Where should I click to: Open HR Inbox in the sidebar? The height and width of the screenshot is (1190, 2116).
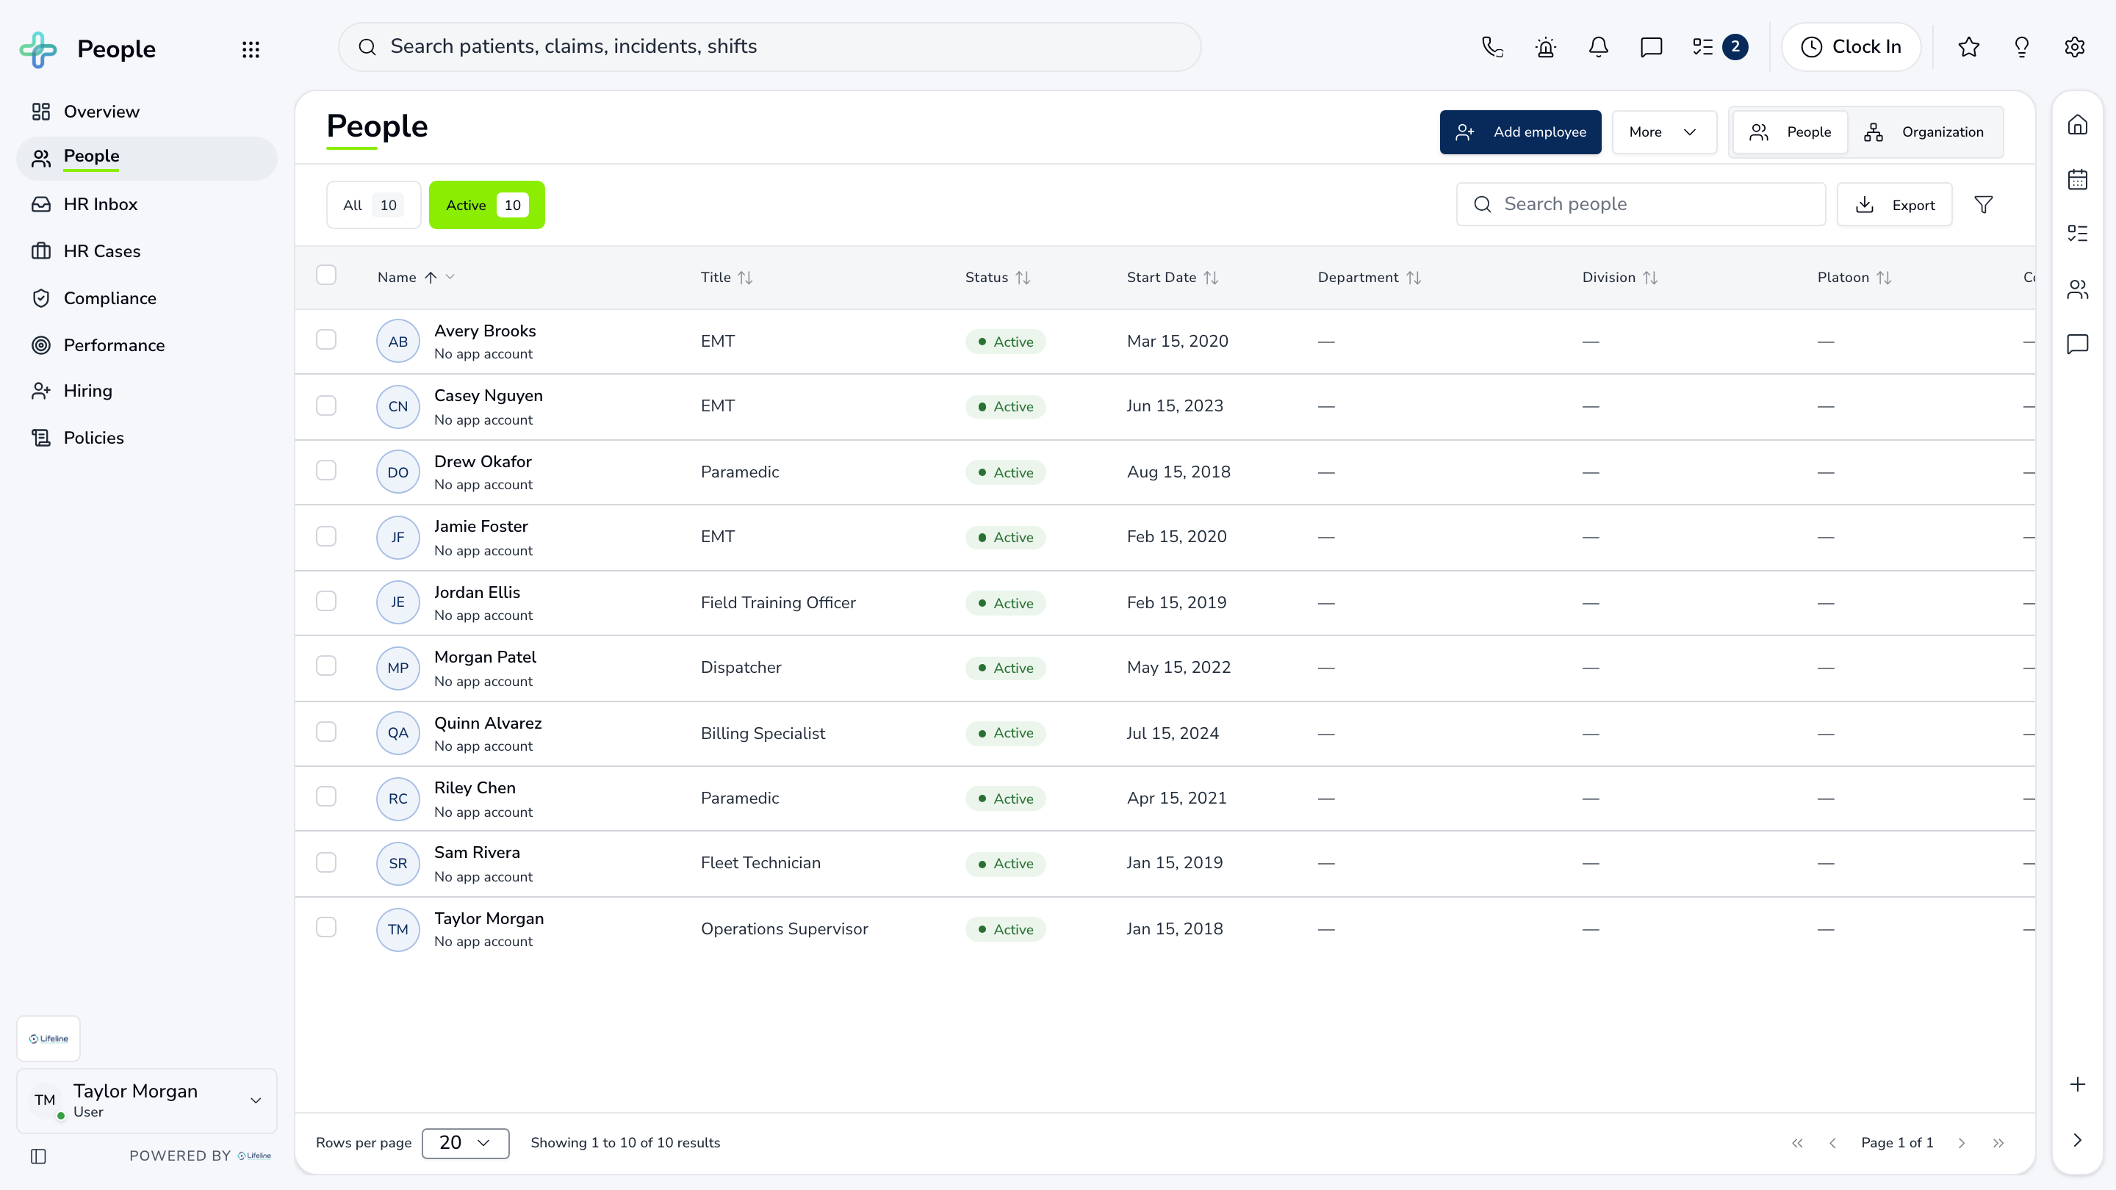pyautogui.click(x=147, y=204)
